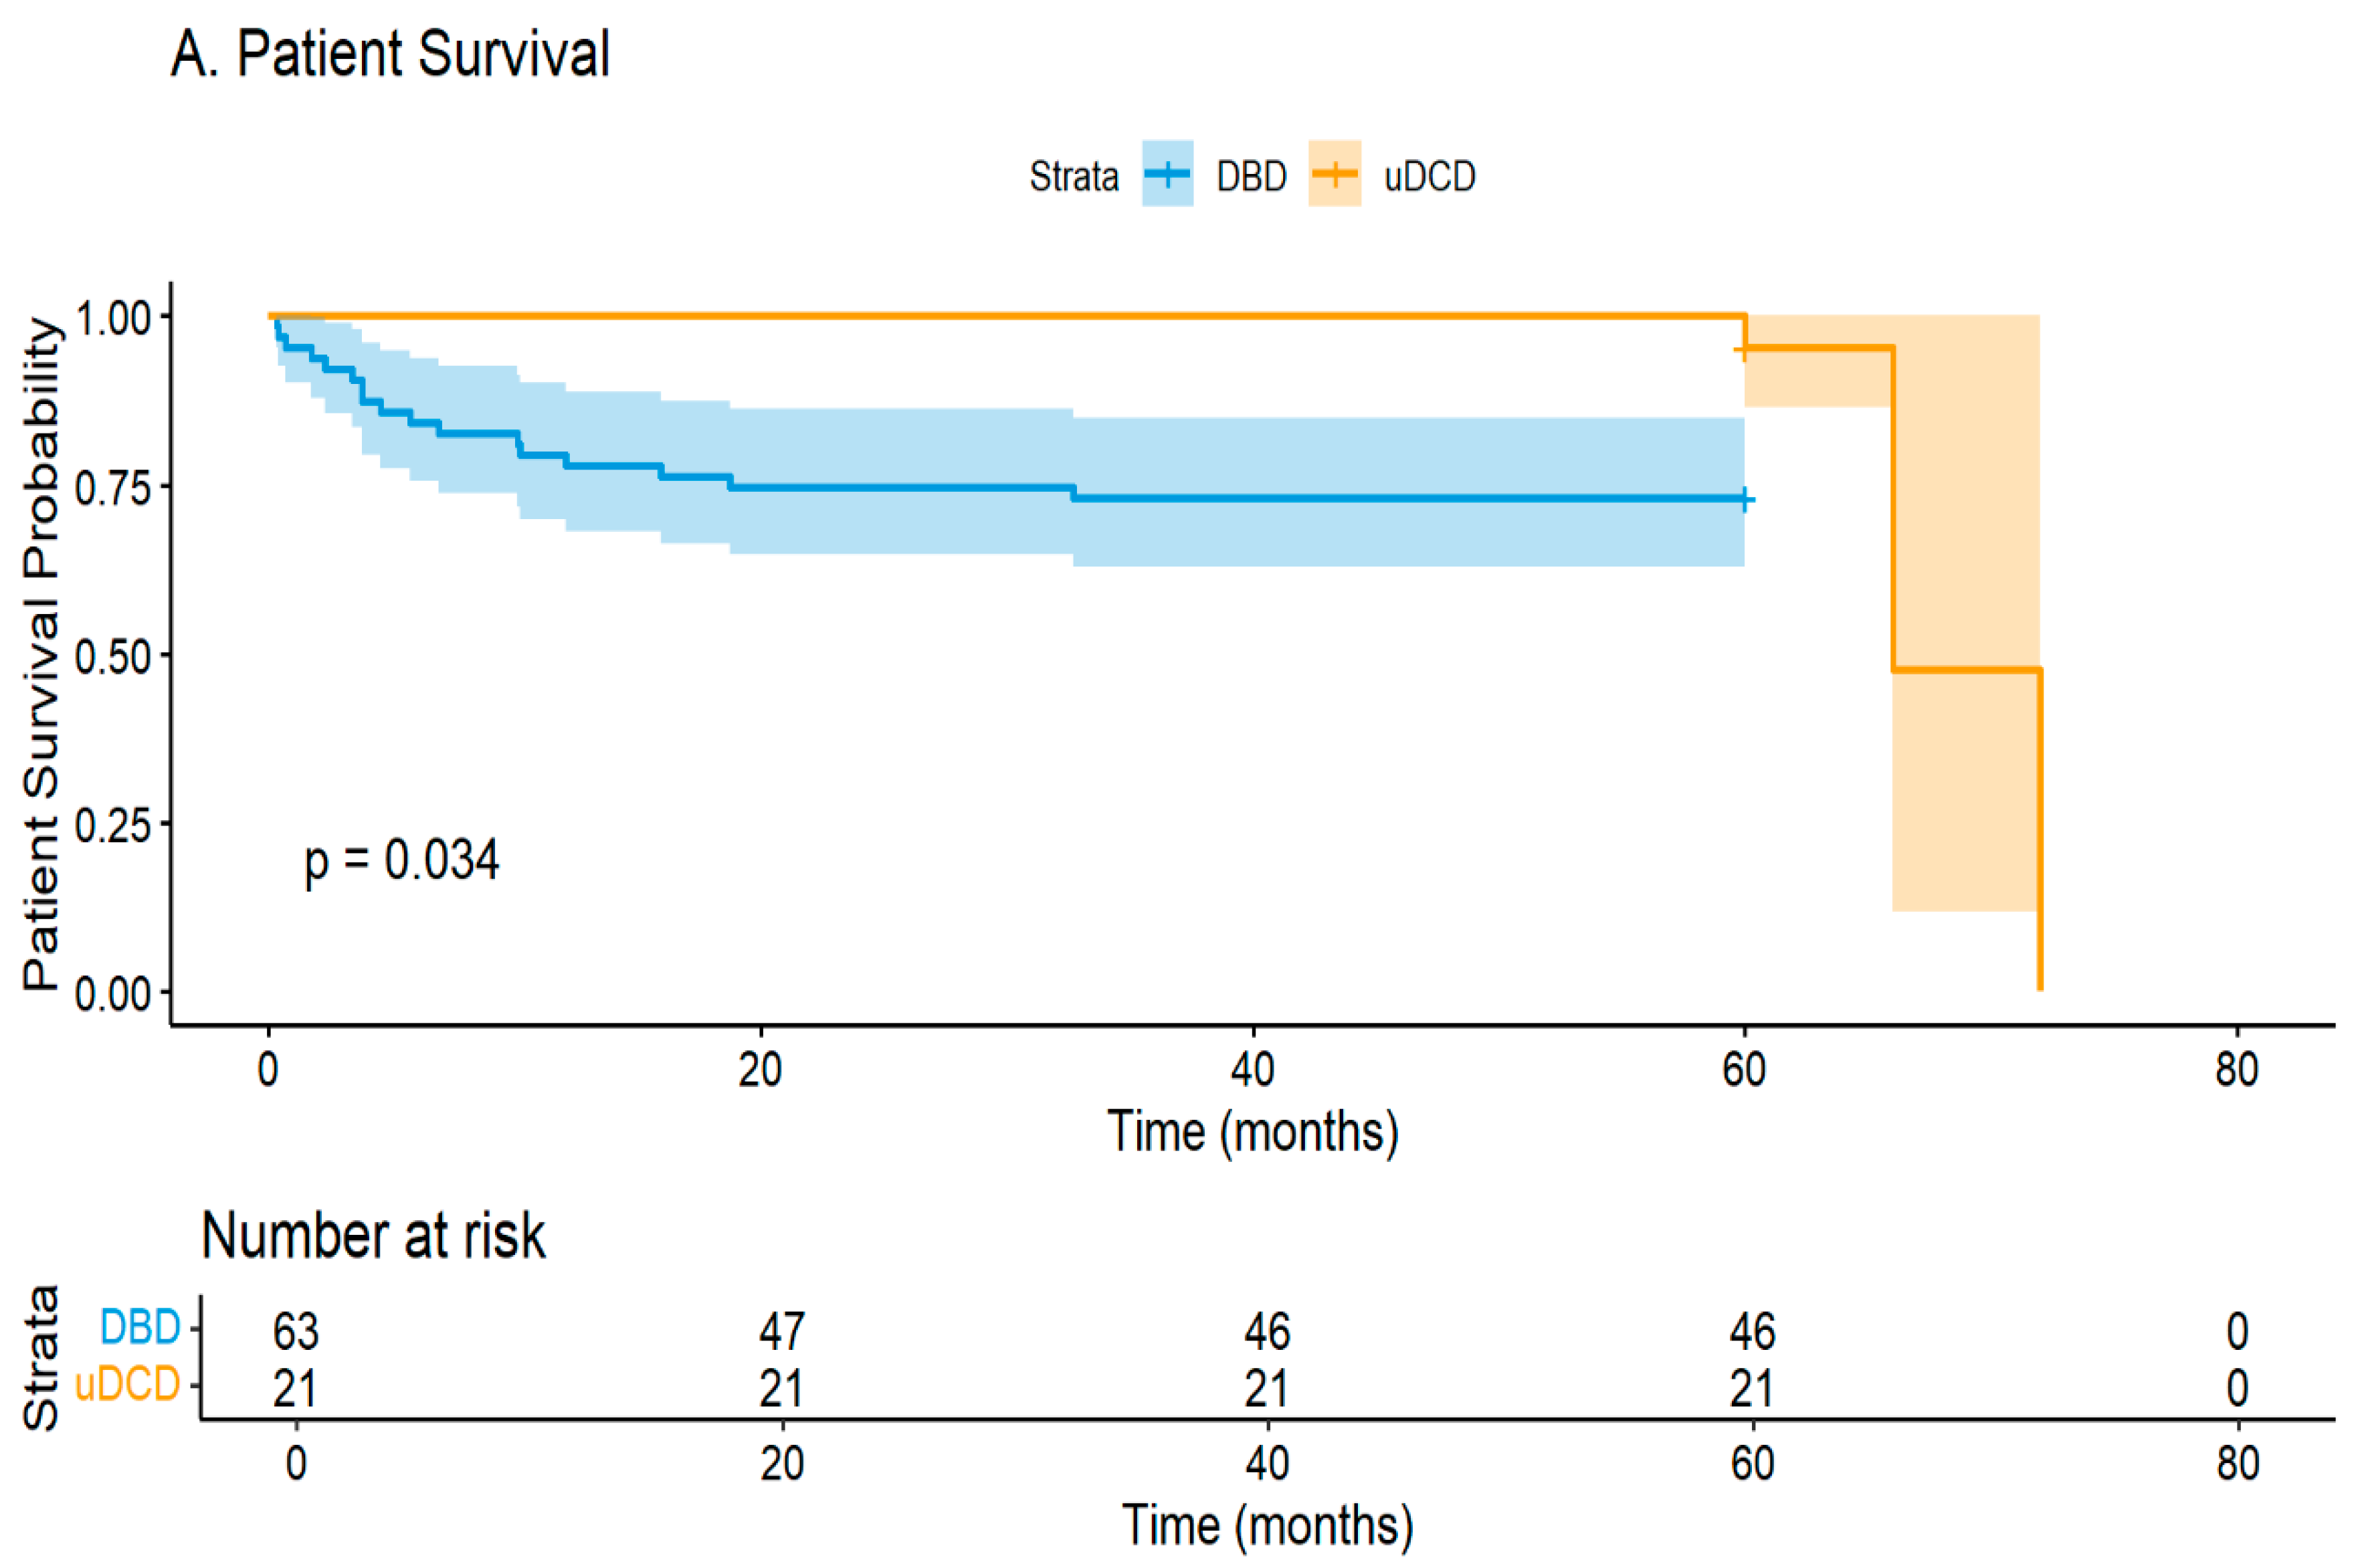Viewport: 2356px width, 1568px height.
Task: Click the at-risk count 63
Action: pos(295,1331)
